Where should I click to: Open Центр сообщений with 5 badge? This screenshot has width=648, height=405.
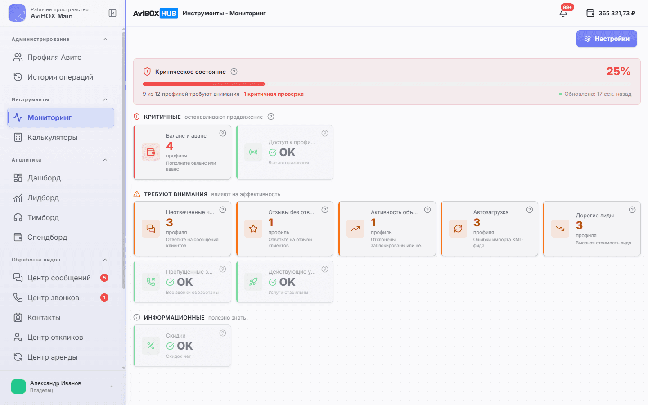tap(61, 278)
